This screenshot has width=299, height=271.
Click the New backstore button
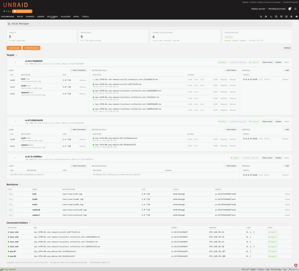tap(31, 48)
